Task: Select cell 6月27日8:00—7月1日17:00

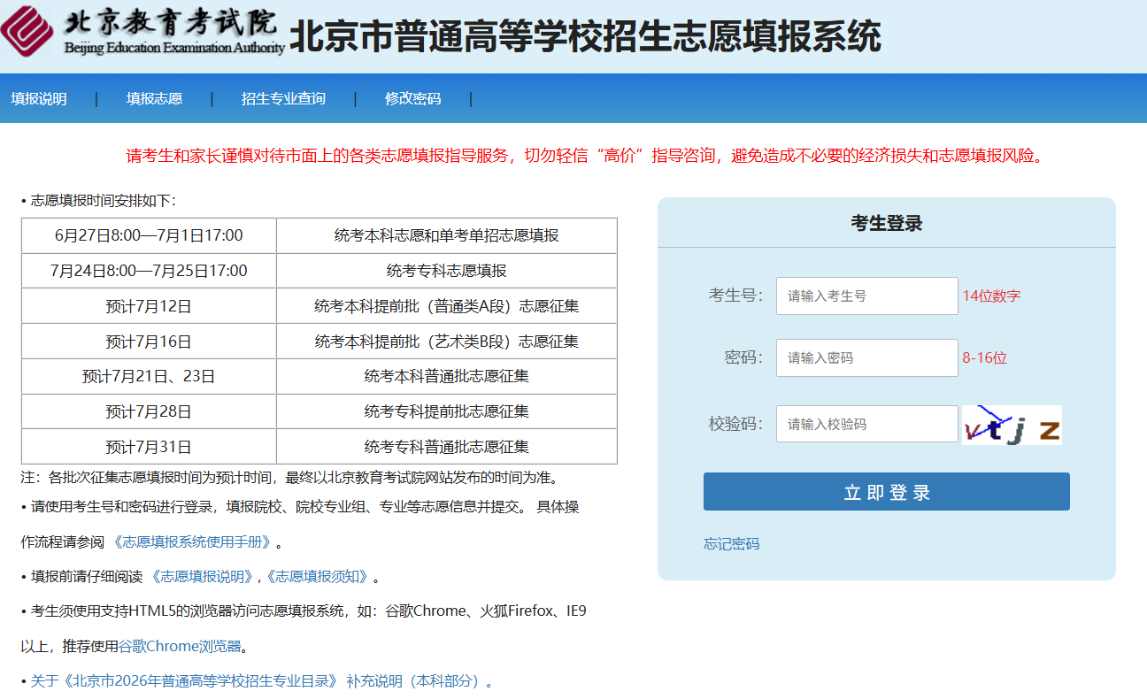Action: click(149, 235)
